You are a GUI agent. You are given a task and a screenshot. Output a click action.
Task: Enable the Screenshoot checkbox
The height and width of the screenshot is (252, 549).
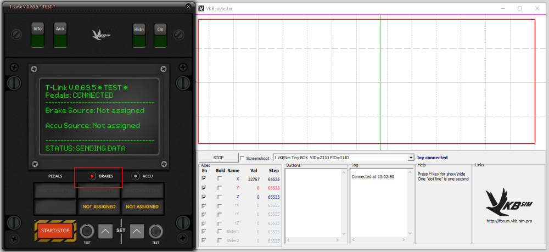tap(243, 158)
